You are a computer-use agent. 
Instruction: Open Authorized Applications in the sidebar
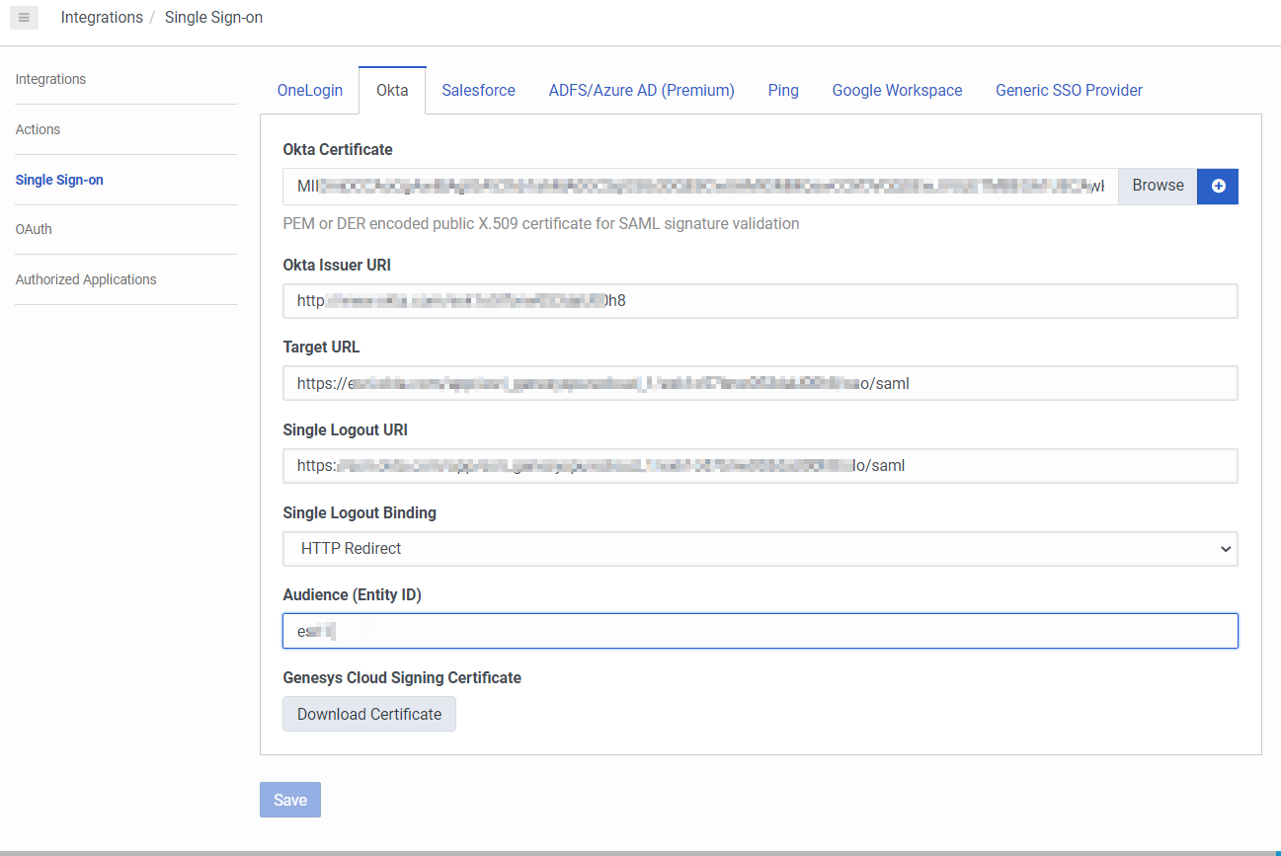(86, 279)
